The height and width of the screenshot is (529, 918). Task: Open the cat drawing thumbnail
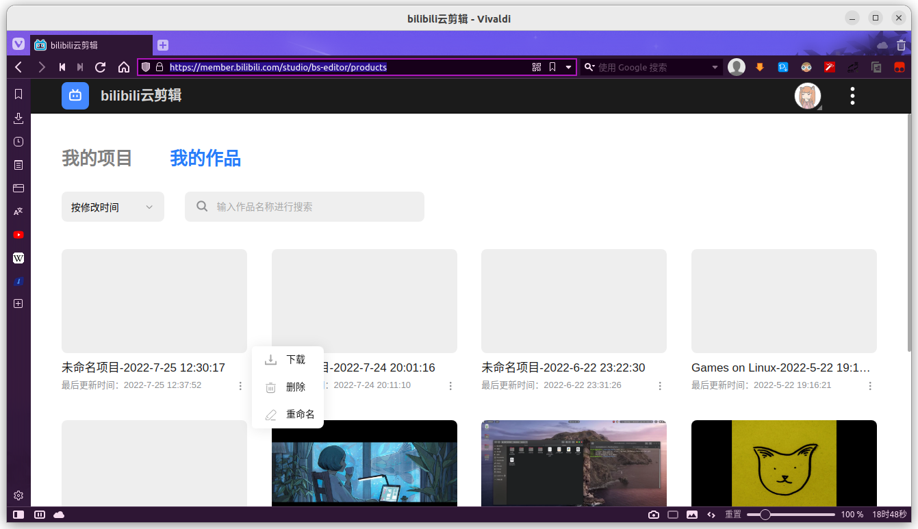[784, 463]
